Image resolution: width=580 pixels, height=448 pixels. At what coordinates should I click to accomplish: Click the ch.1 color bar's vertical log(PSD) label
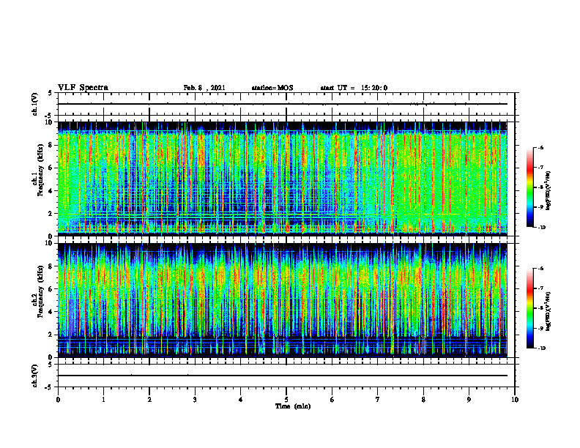[x=549, y=191]
